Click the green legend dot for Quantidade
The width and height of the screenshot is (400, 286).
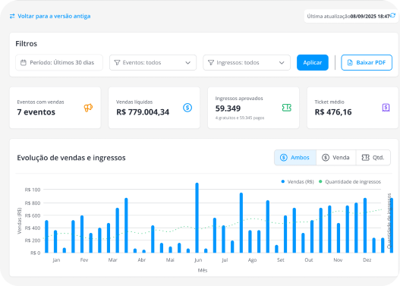pos(320,181)
